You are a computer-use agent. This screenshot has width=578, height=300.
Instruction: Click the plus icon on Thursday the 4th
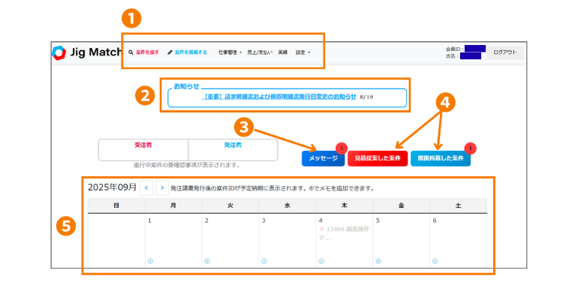pyautogui.click(x=321, y=261)
